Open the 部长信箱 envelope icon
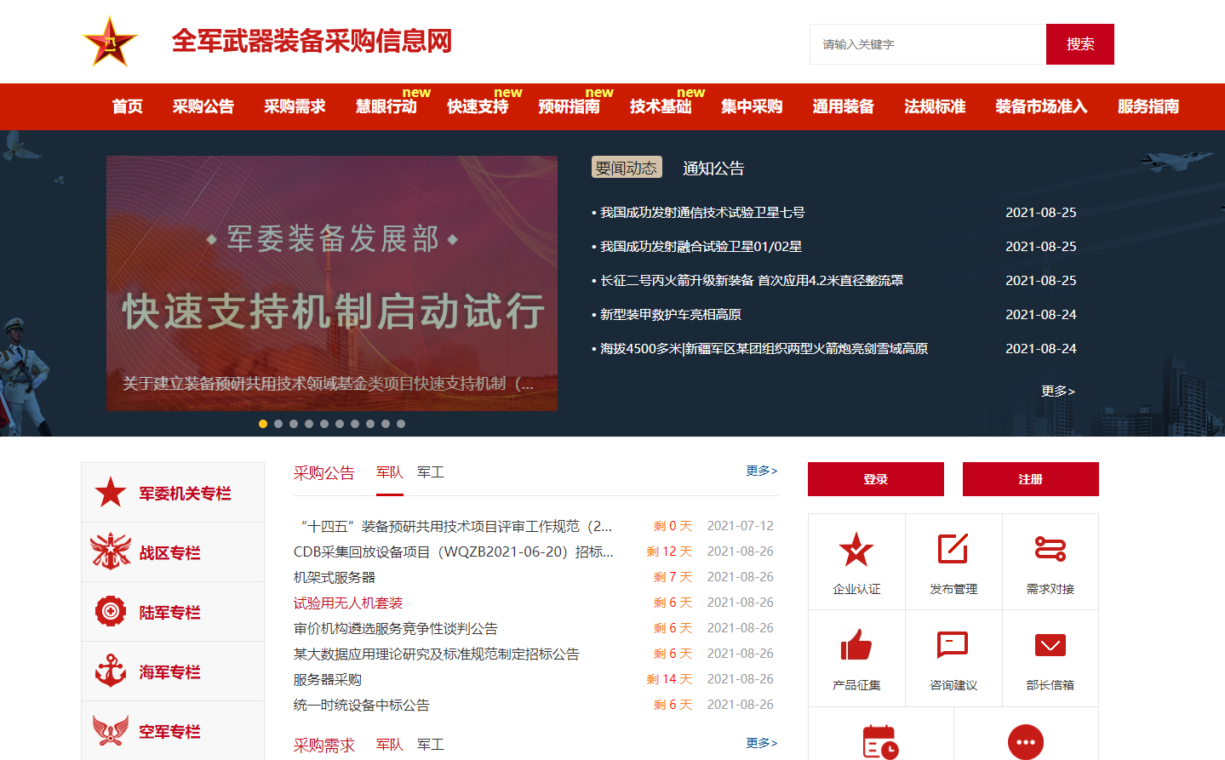 1050,645
